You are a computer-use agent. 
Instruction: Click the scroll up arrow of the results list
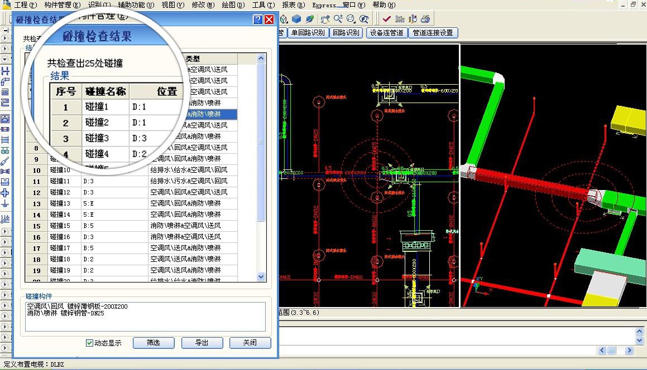(x=261, y=59)
